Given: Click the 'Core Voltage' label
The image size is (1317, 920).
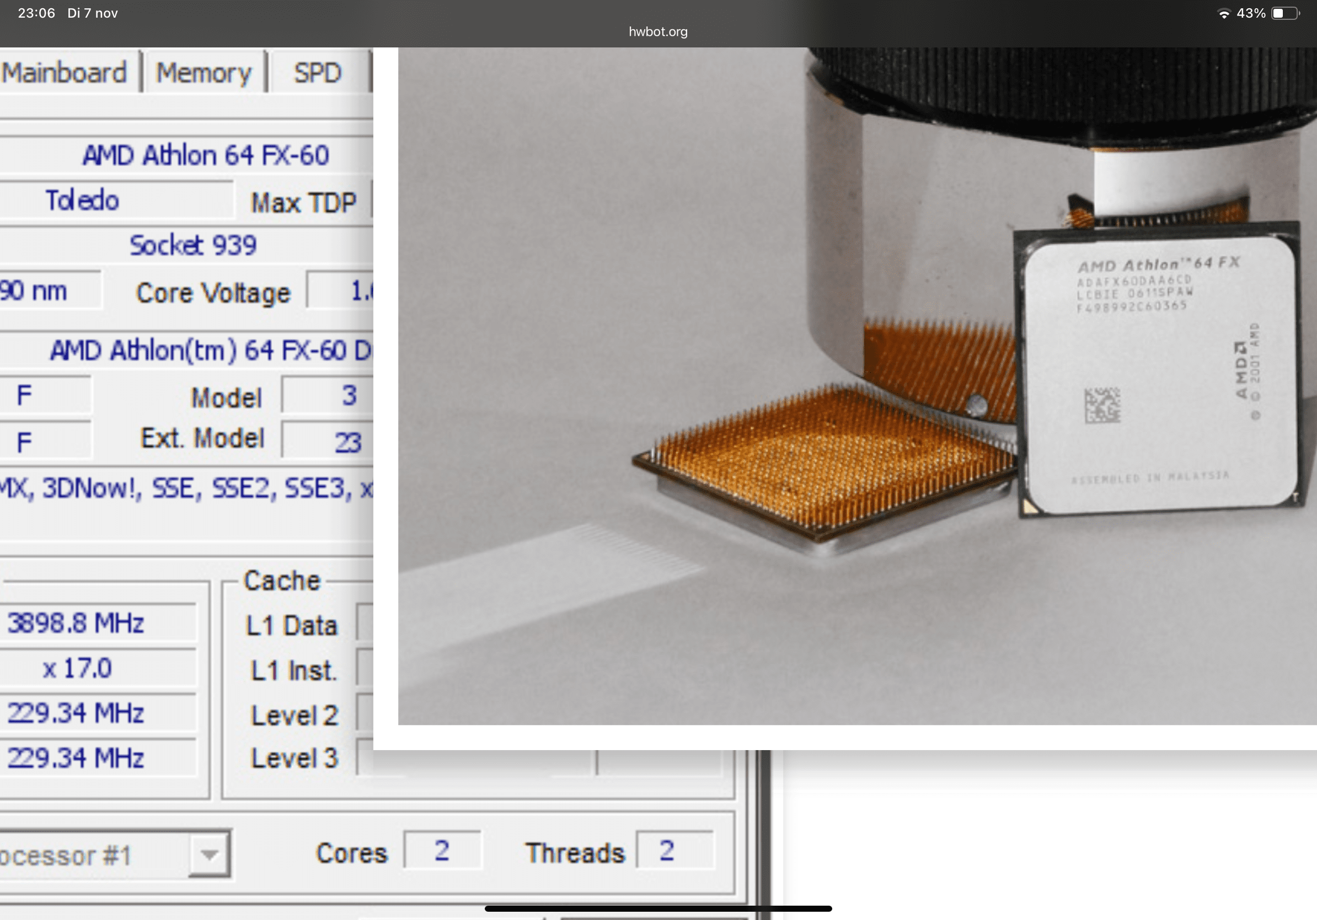Looking at the screenshot, I should coord(213,293).
